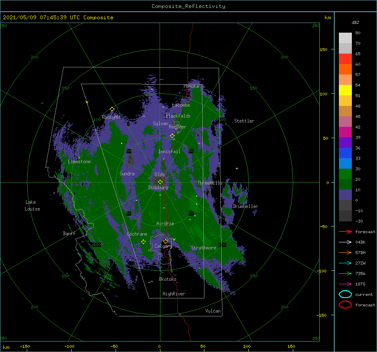Viewport: 377px width, 352px height.
Task: Click the RedDeer city label
Action: coord(178,127)
